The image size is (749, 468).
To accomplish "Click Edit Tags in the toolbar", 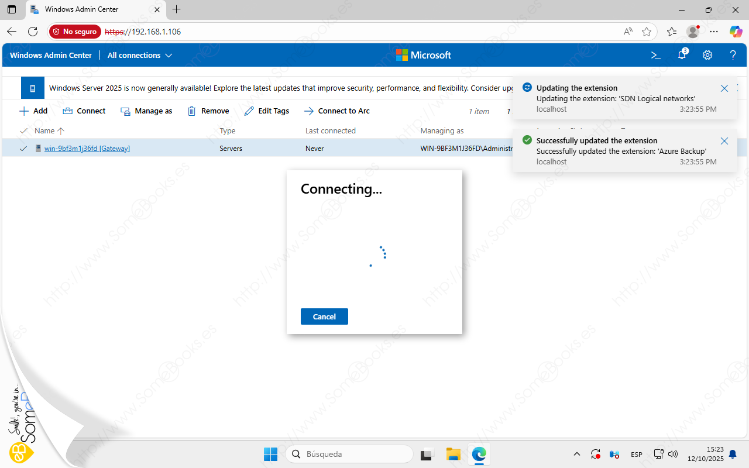I will click(x=267, y=111).
